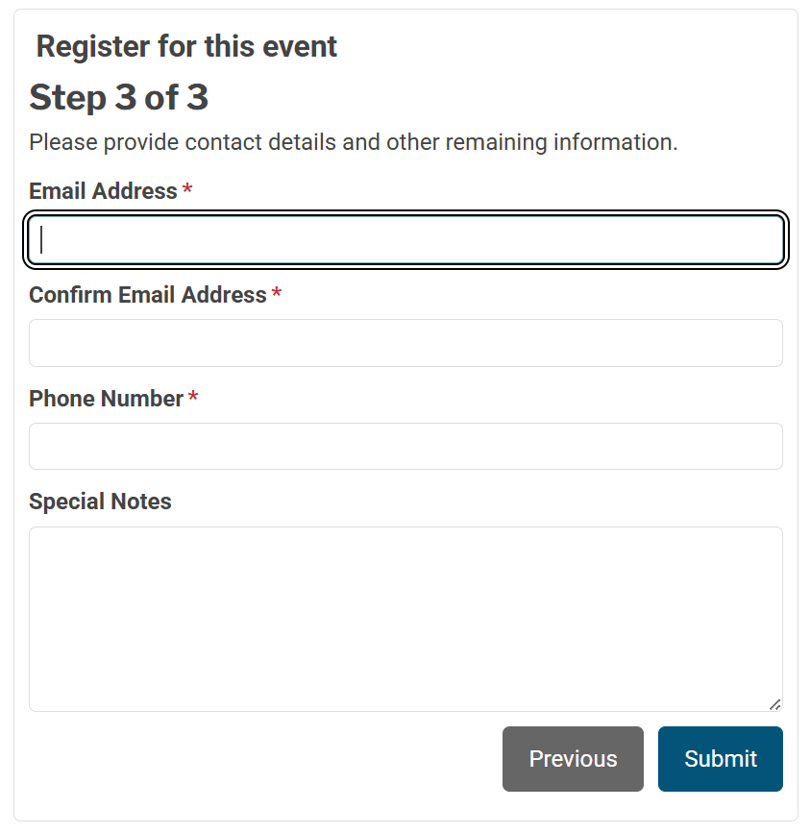Click the 'Step 3 of 3' heading

[119, 97]
